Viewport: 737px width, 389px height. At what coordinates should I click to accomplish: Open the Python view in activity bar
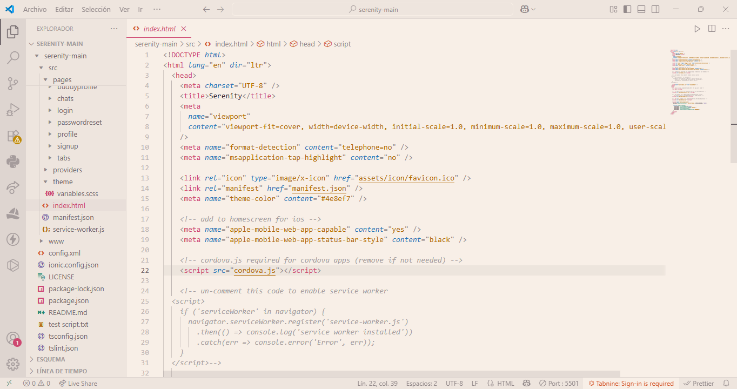(x=13, y=162)
